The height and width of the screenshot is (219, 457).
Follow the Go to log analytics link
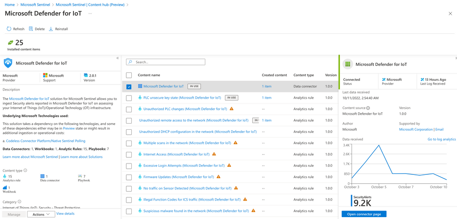(x=441, y=139)
